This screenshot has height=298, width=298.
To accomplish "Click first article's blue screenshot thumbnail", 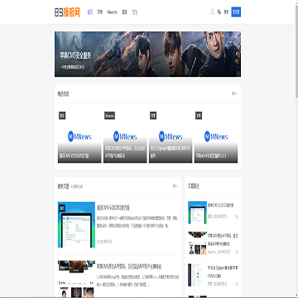I will 76,224.
